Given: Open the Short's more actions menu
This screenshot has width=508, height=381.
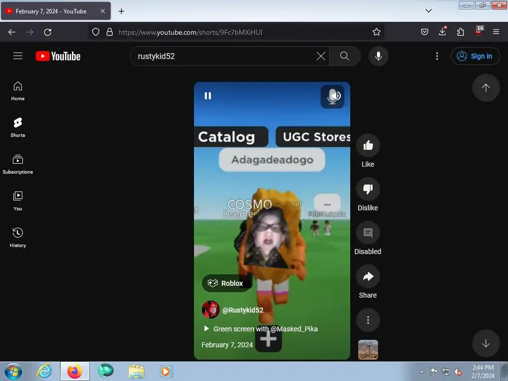Looking at the screenshot, I should coord(368,320).
